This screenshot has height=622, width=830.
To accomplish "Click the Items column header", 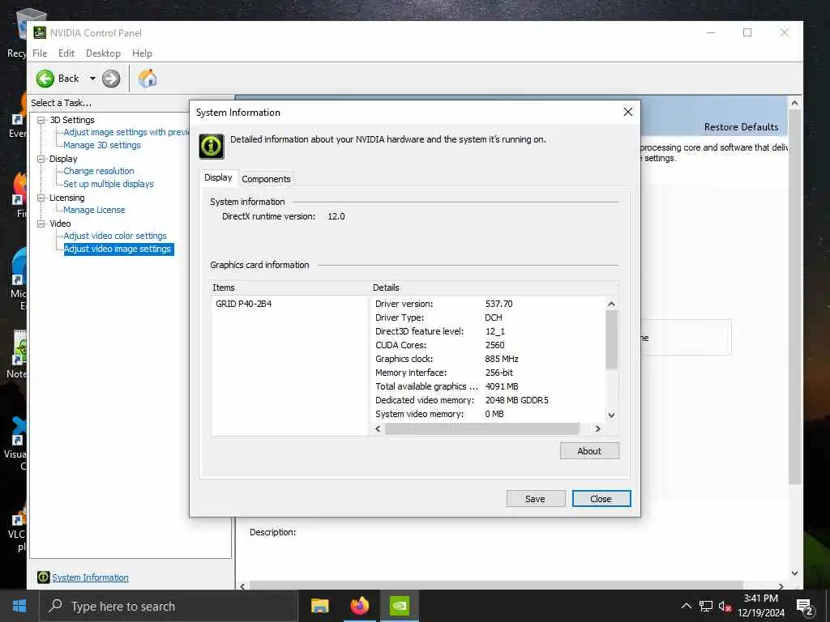I will 289,288.
